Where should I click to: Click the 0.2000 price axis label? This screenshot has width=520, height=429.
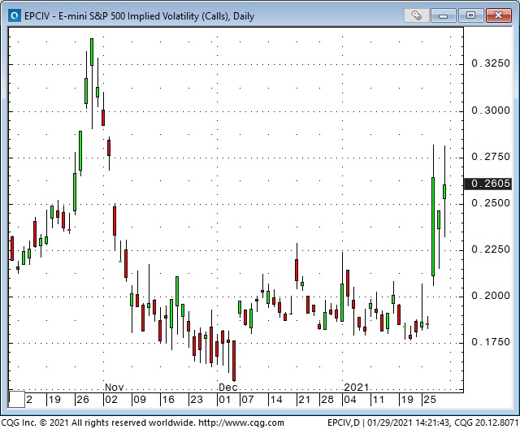[x=491, y=296]
